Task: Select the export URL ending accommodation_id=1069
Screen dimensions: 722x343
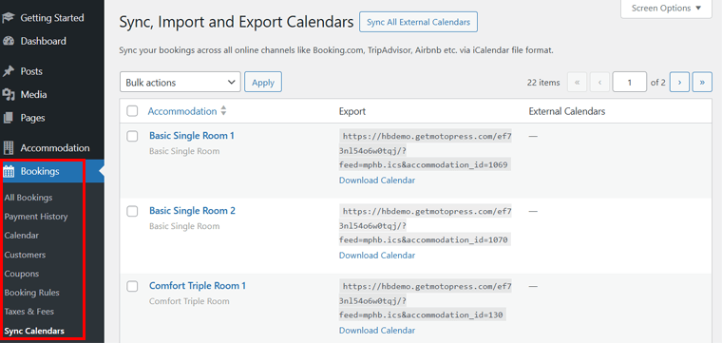Action: pos(426,150)
